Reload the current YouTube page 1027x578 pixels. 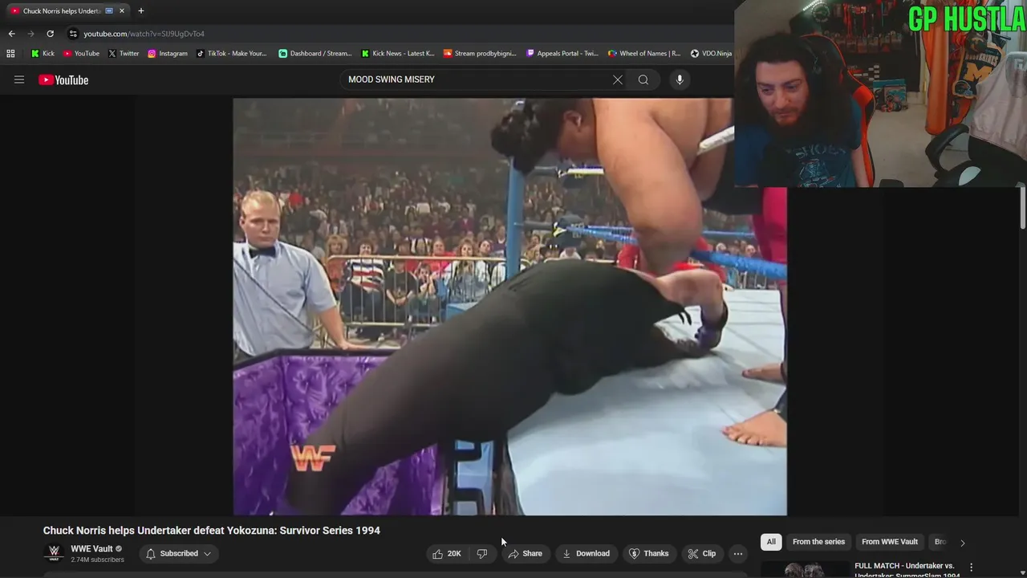point(50,34)
